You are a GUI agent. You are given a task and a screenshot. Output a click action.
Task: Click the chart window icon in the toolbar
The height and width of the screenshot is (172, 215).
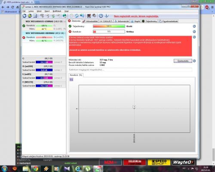35,16
